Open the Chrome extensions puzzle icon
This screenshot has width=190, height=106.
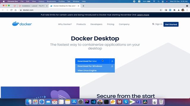pyautogui.click(x=174, y=10)
